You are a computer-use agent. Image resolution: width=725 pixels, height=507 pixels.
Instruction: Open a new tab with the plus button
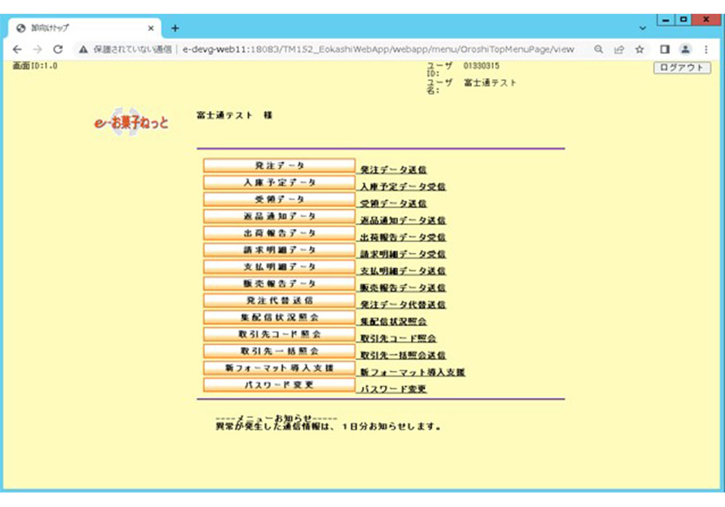click(x=175, y=28)
